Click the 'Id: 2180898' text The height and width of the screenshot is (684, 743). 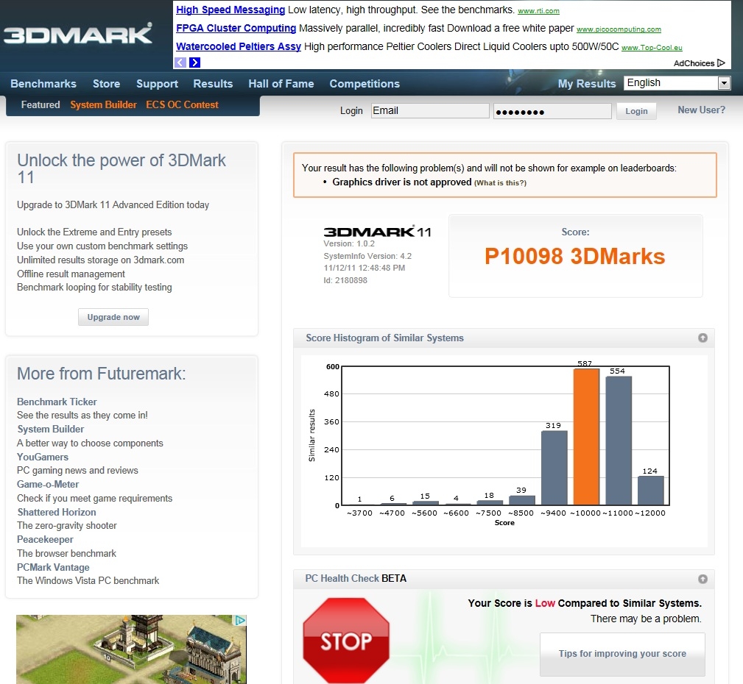(x=345, y=280)
